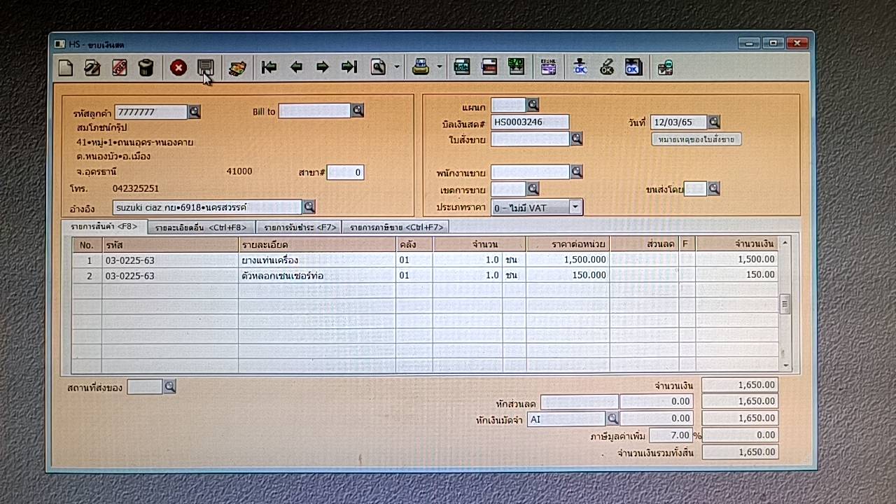Cancel with the red circle X icon
896x504 pixels.
click(178, 68)
